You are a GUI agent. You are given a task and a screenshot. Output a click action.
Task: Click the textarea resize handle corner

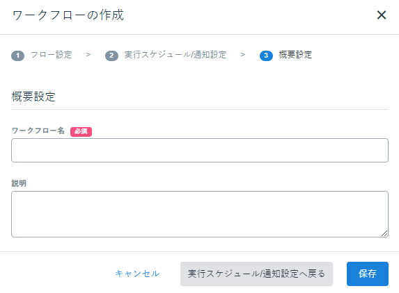click(x=384, y=233)
